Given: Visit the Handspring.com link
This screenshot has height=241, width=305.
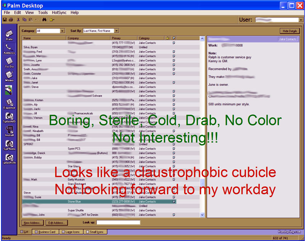Looking at the screenshot, I should click(x=289, y=232).
